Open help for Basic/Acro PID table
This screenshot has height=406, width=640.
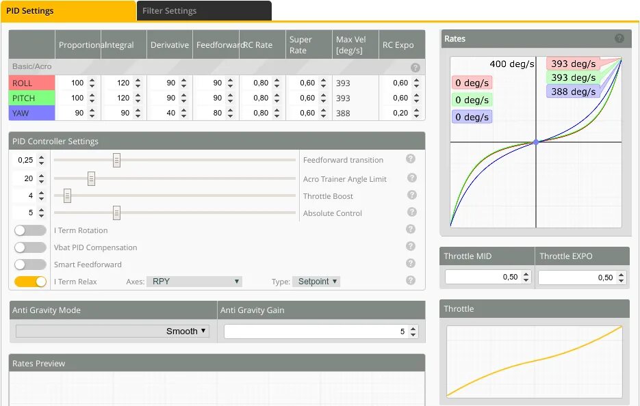[x=415, y=68]
